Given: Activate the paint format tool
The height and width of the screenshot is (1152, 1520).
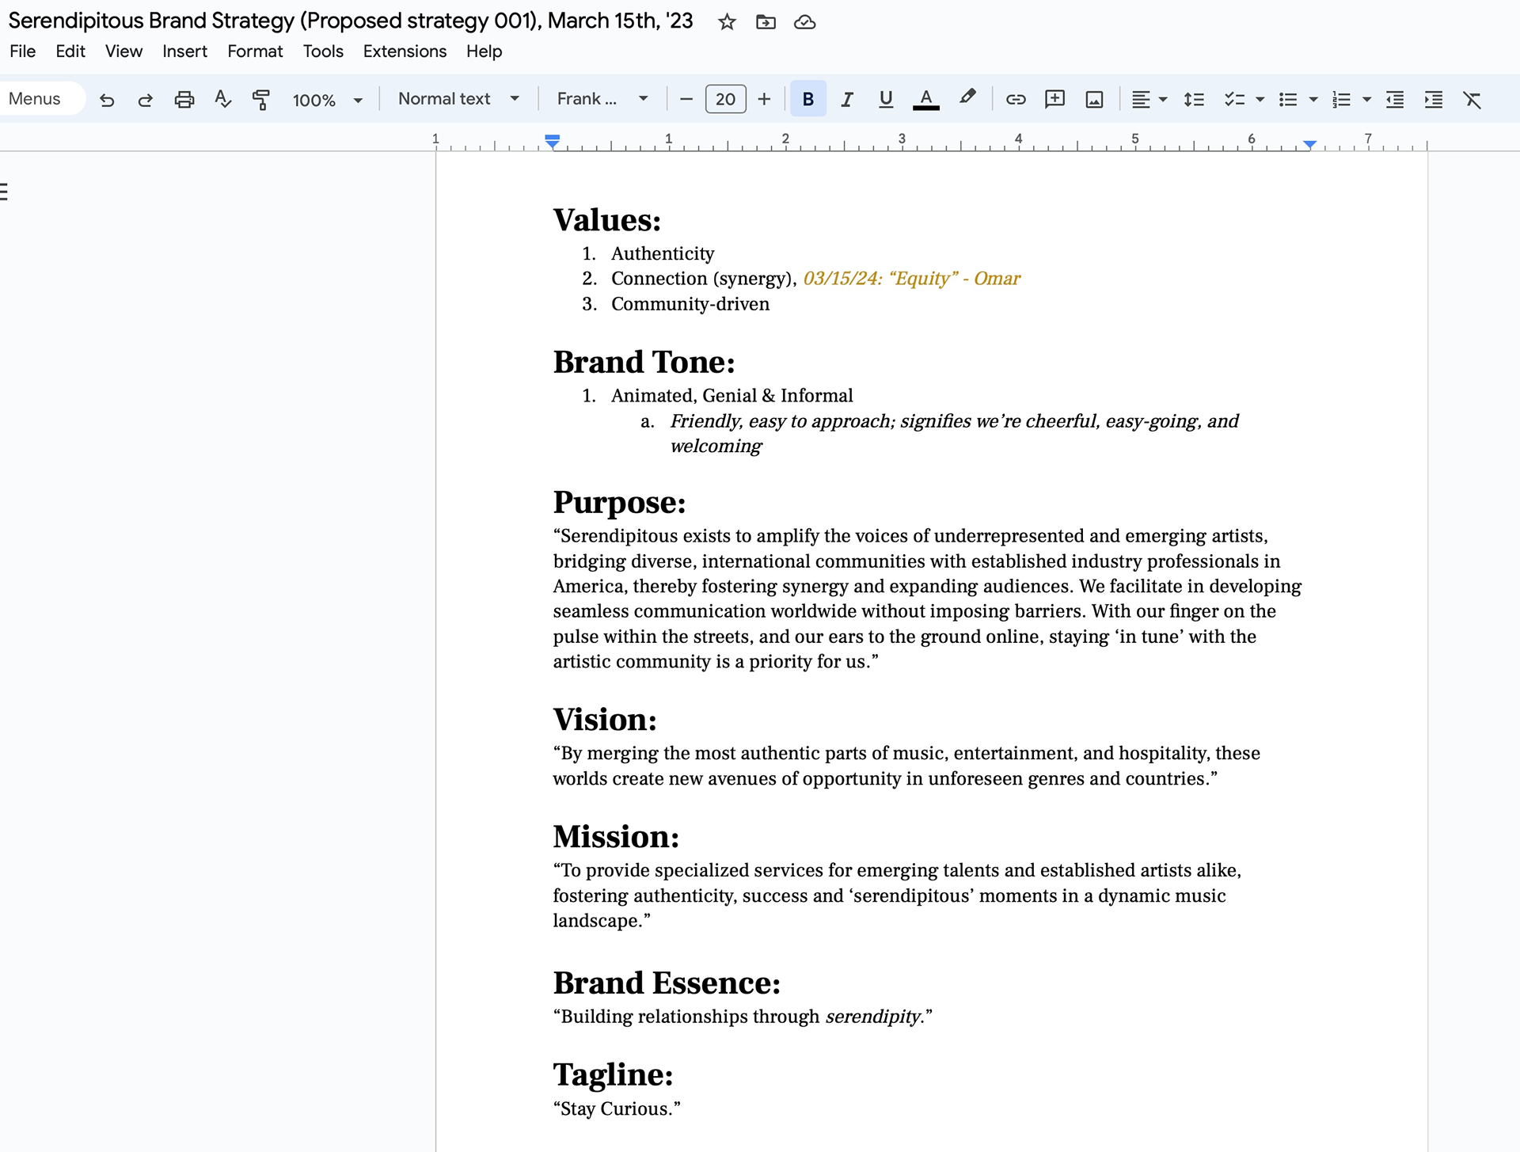Looking at the screenshot, I should (260, 100).
